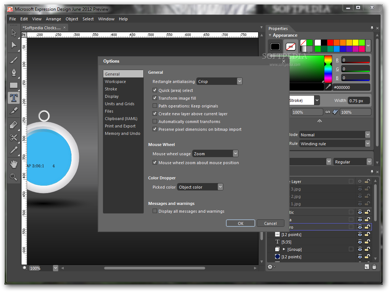Screen dimensions: 390x292
Task: Close the Options dialog with X
Action: point(284,61)
